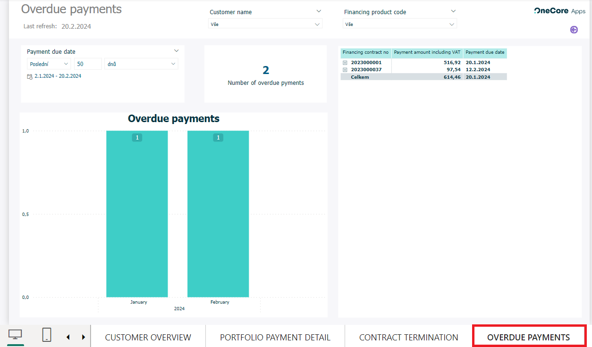This screenshot has width=592, height=347.
Task: Open the Portfolio Payment Detail tab
Action: 275,337
